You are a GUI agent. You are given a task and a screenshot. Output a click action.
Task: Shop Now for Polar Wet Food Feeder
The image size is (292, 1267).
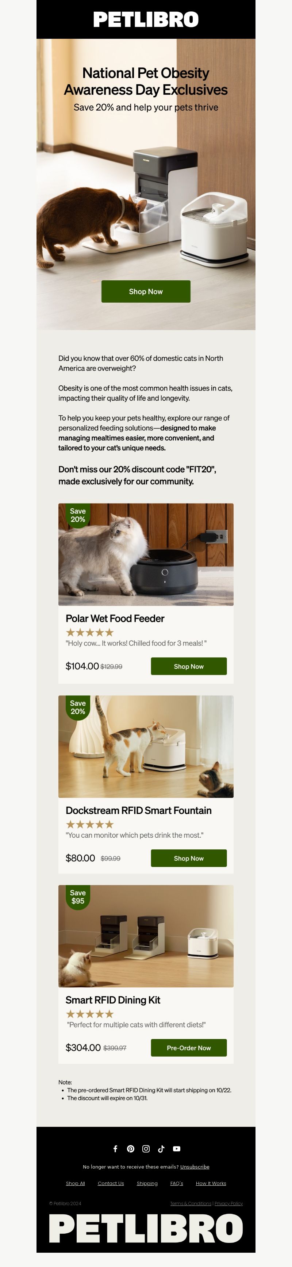pos(188,666)
